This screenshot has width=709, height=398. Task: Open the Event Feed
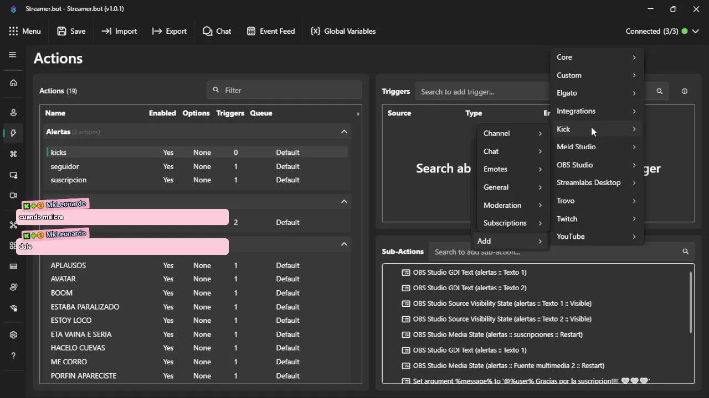271,32
